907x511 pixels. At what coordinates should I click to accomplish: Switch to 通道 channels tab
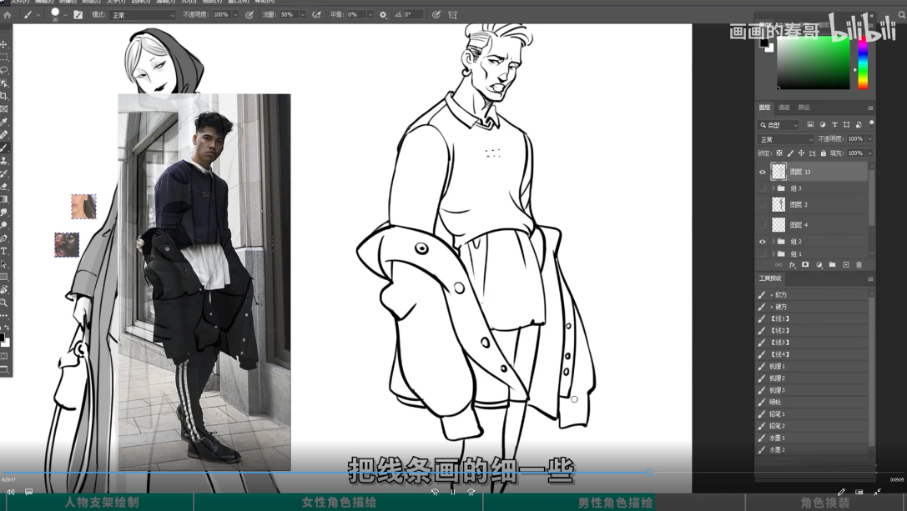pyautogui.click(x=784, y=108)
